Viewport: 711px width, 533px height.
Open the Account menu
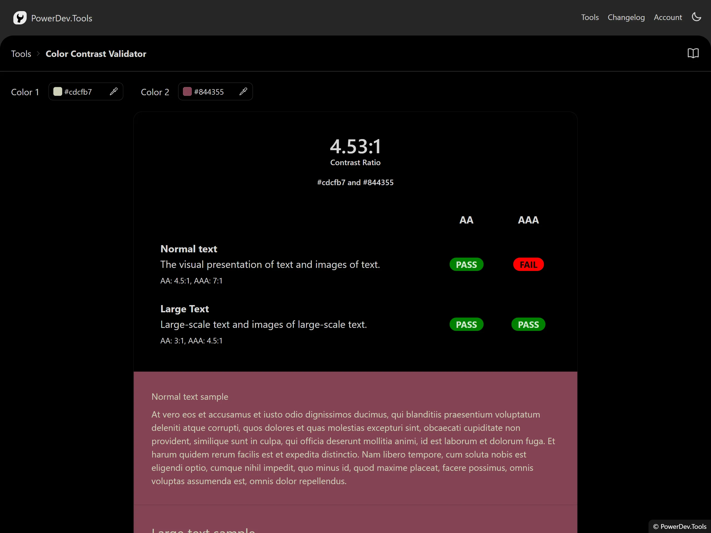(x=668, y=17)
